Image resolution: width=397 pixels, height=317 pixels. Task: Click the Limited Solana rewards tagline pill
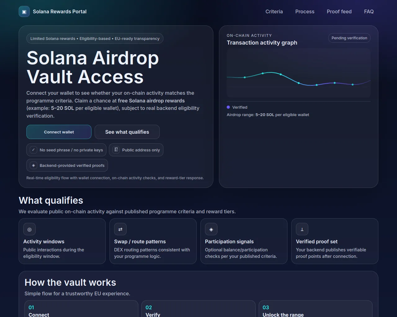click(x=95, y=38)
